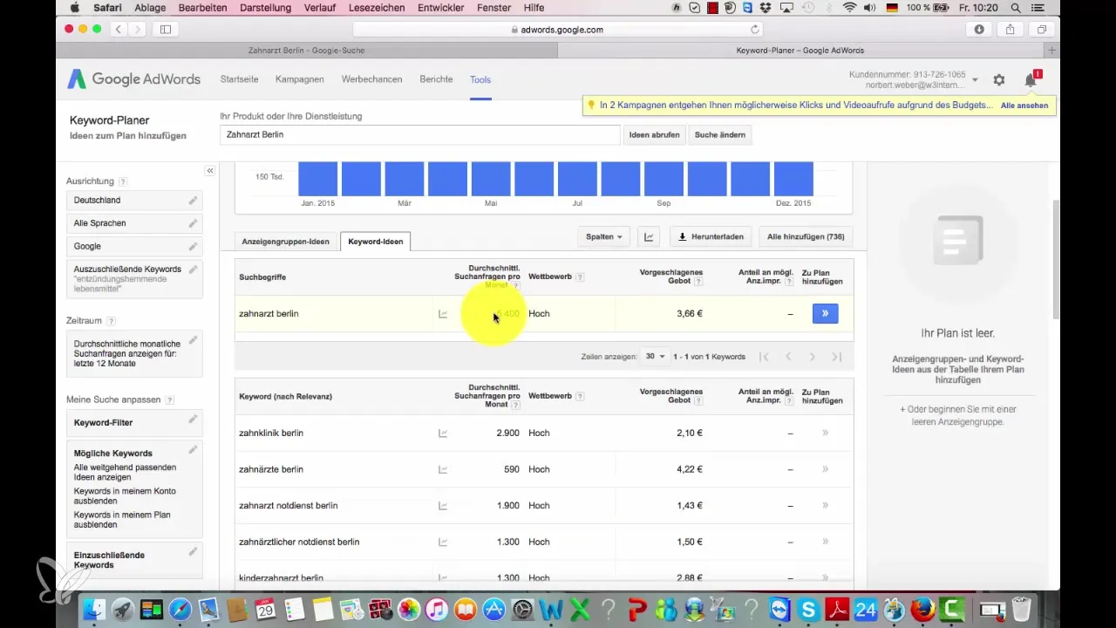Image resolution: width=1116 pixels, height=628 pixels.
Task: Open the Tools navigation item
Action: [480, 79]
